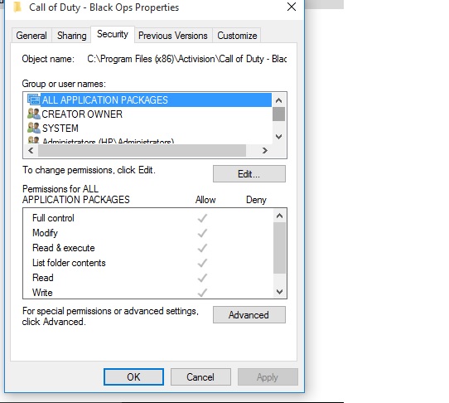Click the Write permission label
449x403 pixels.
tap(42, 293)
